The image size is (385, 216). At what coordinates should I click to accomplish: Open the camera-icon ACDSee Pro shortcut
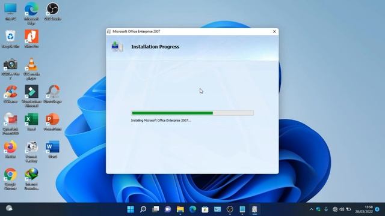(10, 69)
